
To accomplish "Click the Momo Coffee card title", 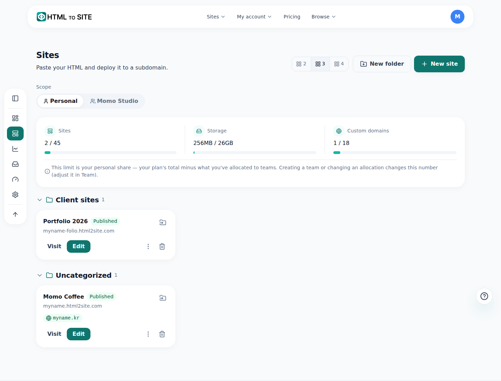I will coord(64,297).
